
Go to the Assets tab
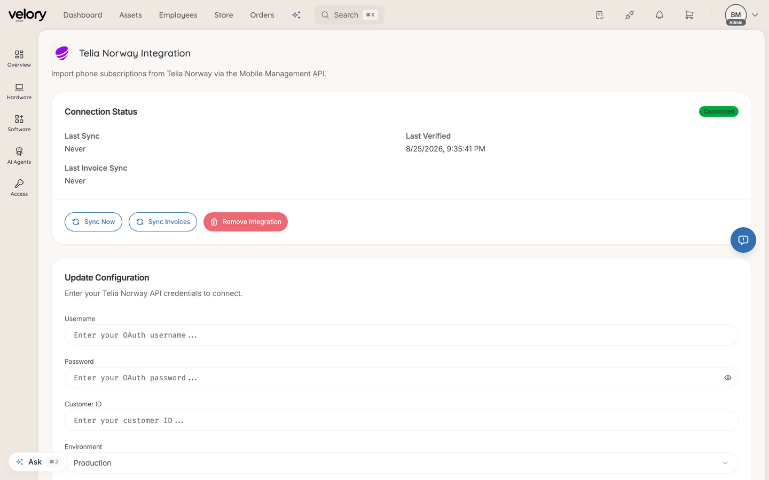[130, 15]
